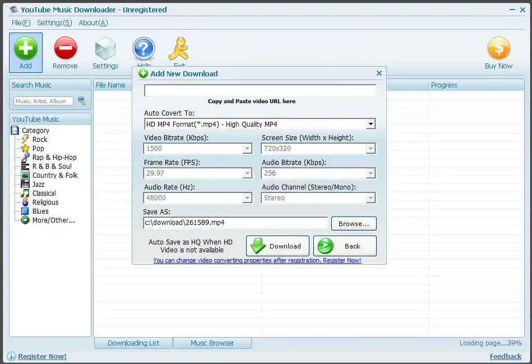532x364 pixels.
Task: Open Settings from the toolbar cube icon
Action: coord(105,49)
